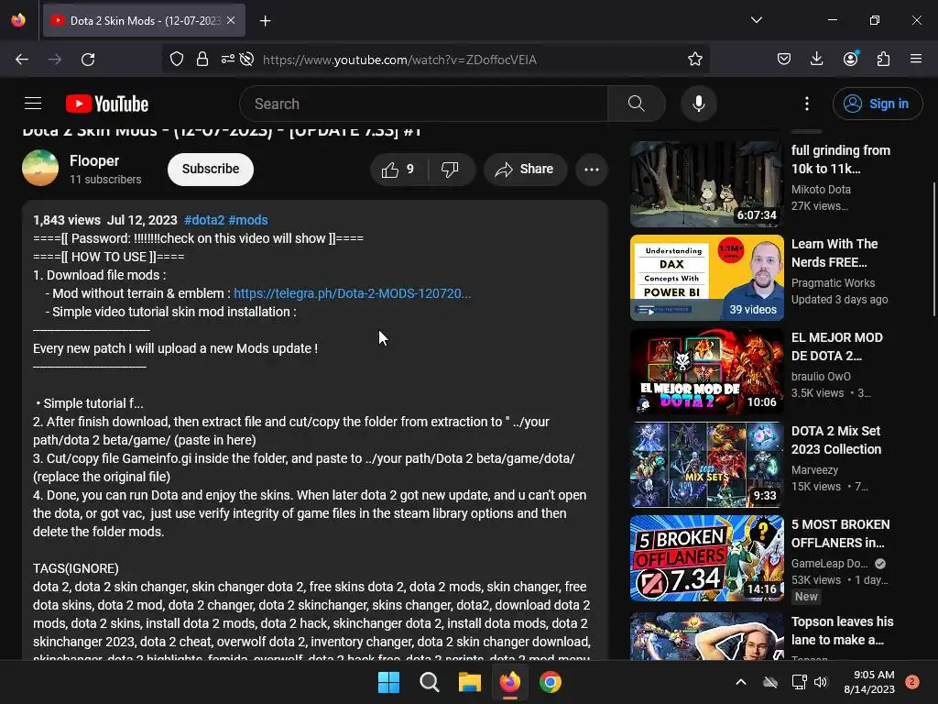938x704 pixels.
Task: Click the browser address bar URL
Action: 399,60
